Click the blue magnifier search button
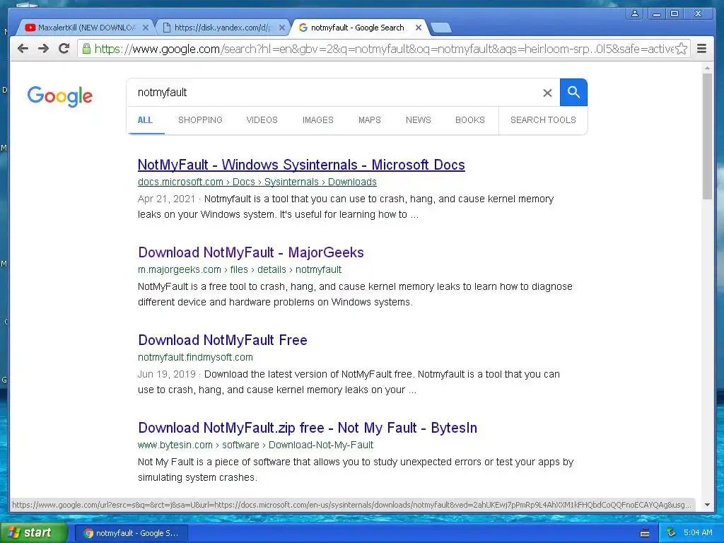The width and height of the screenshot is (724, 543). pyautogui.click(x=573, y=93)
